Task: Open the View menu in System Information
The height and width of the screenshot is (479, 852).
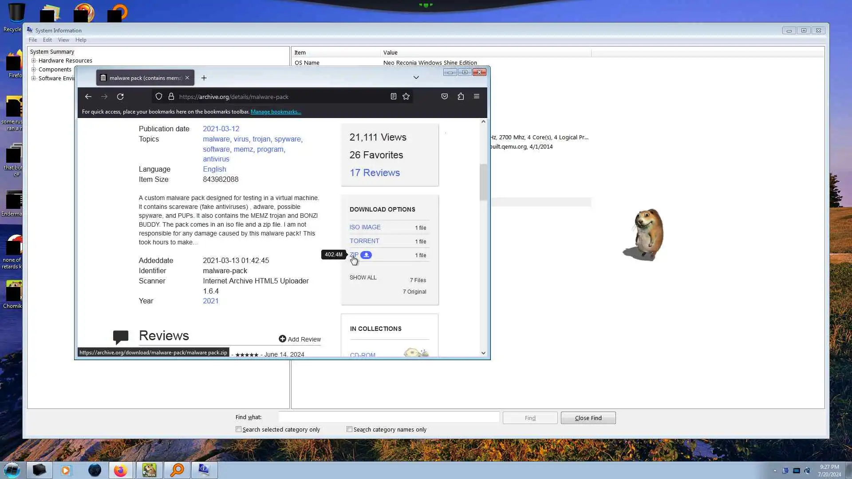Action: coord(63,40)
